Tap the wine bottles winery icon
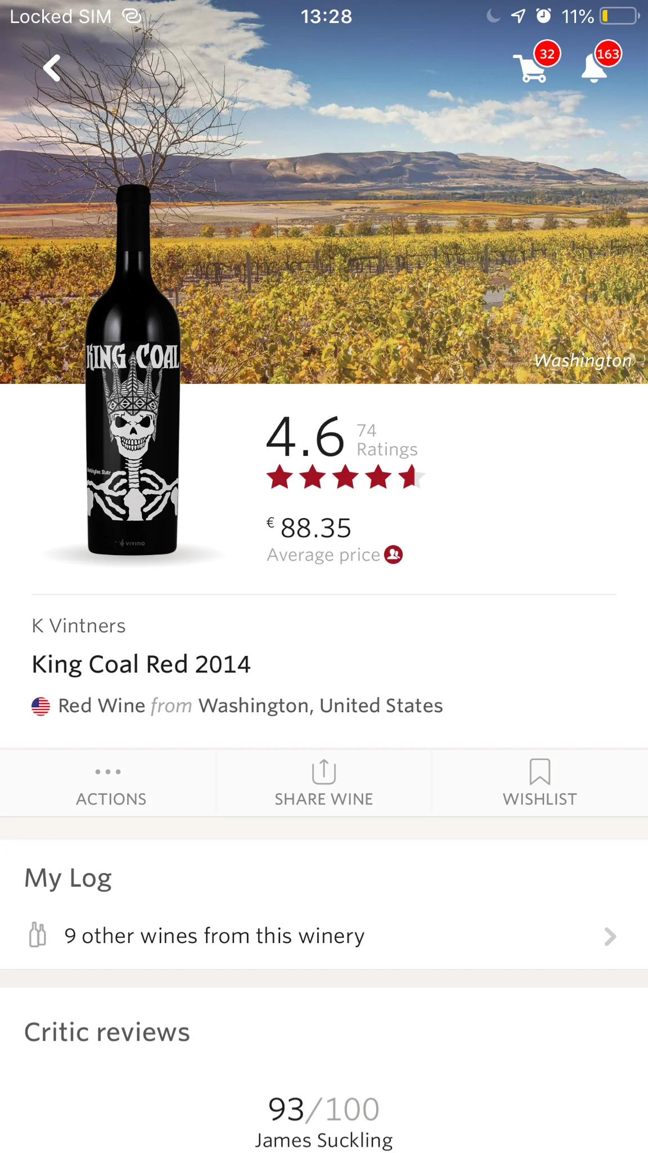648x1153 pixels. point(38,935)
